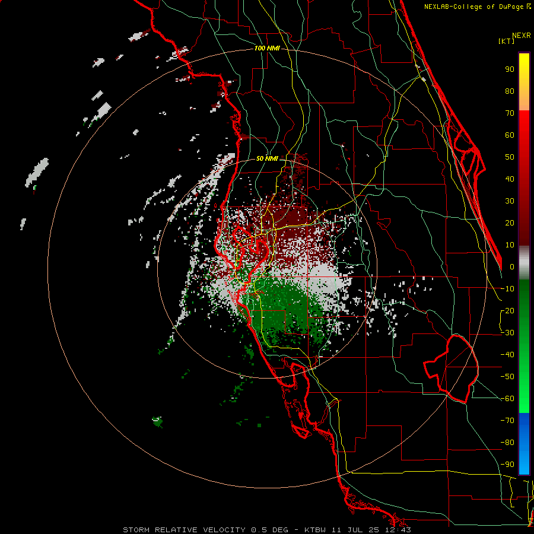
Task: Click the -20 knot scale label
Action: 507,310
